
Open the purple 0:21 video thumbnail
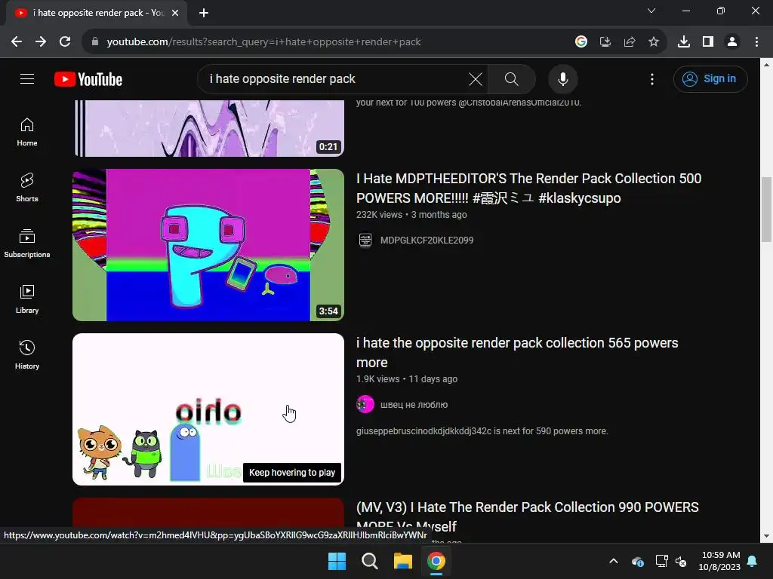pos(208,128)
